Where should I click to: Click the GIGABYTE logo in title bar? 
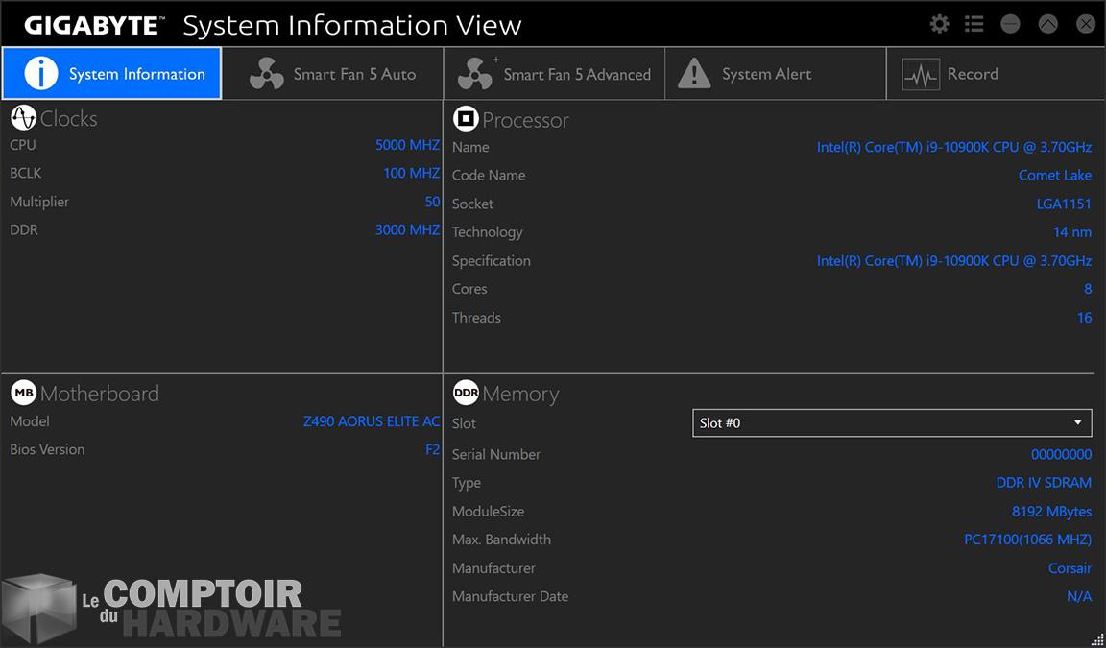pos(92,25)
